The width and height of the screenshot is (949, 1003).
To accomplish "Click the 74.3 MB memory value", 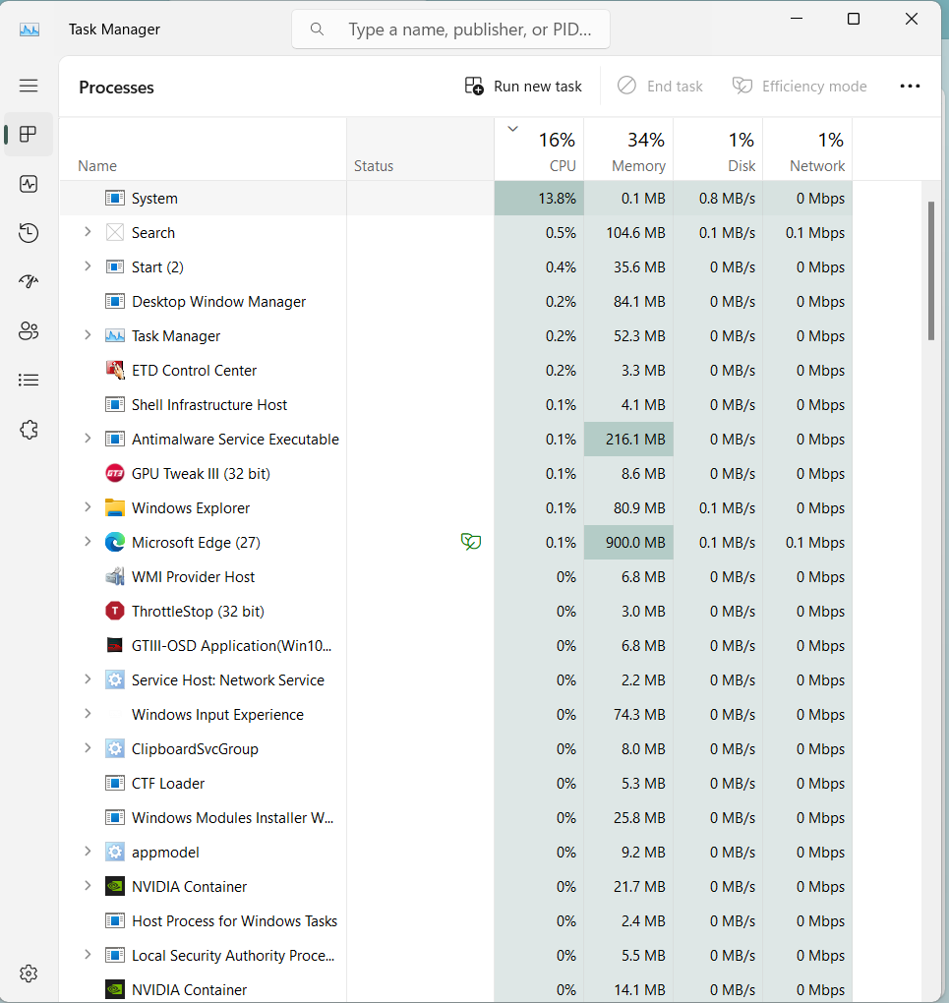I will 639,715.
